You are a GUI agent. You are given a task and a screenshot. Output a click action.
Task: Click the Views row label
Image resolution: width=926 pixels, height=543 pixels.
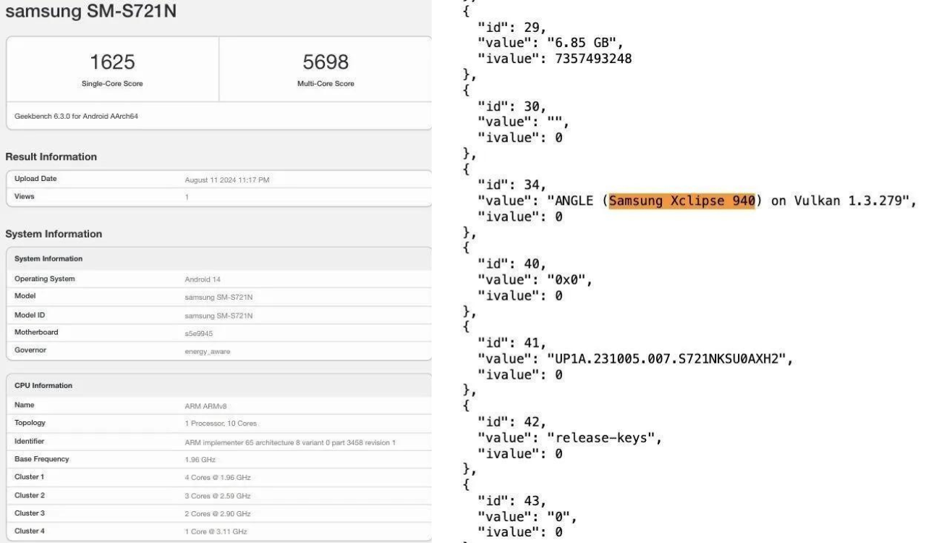click(24, 195)
